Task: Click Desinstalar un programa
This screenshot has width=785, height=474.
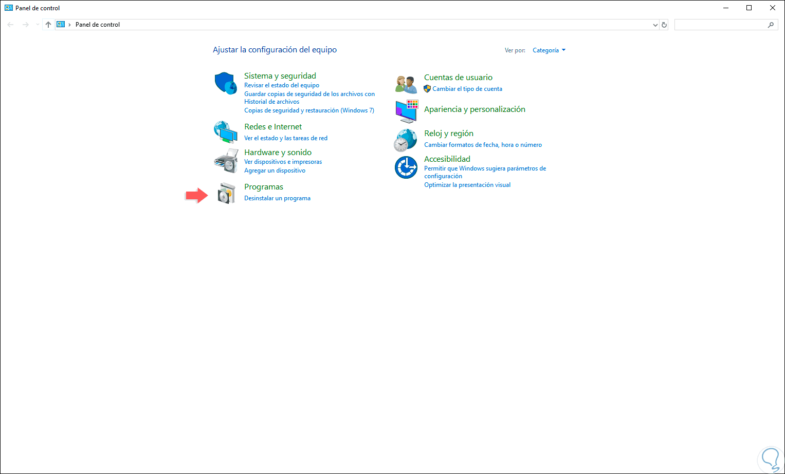Action: click(278, 198)
